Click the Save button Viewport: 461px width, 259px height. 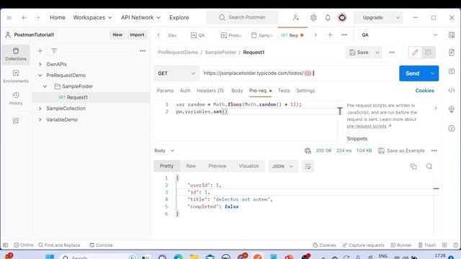(359, 53)
